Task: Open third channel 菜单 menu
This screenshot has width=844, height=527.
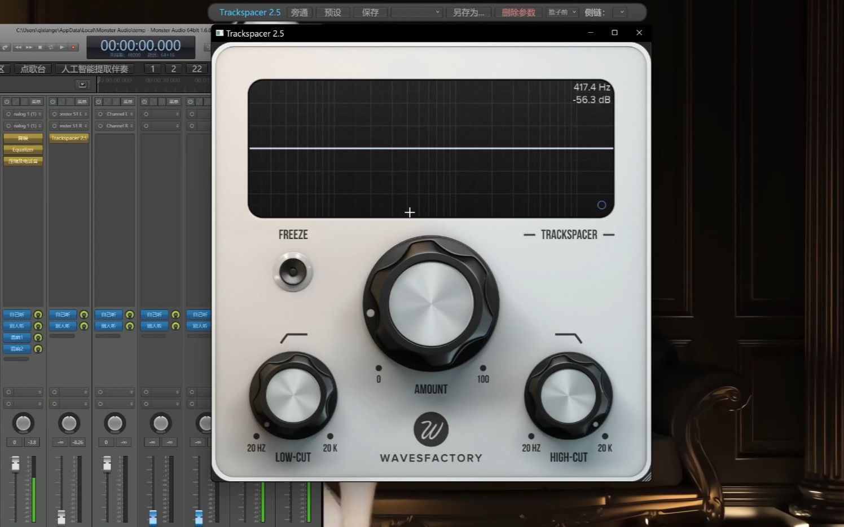Action: (x=128, y=101)
